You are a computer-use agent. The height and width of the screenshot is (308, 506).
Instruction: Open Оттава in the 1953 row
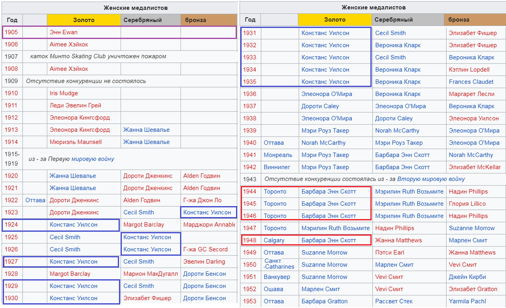pos(274,301)
